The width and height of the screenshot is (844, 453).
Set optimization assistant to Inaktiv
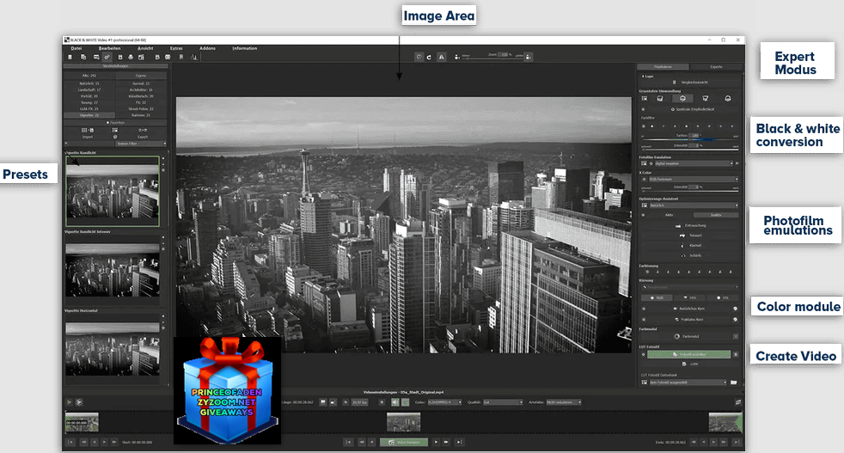[716, 215]
